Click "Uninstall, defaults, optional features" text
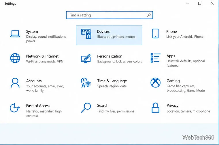 [x=186, y=63]
